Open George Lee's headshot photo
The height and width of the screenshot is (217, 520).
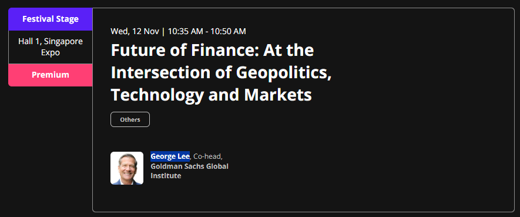click(x=127, y=168)
